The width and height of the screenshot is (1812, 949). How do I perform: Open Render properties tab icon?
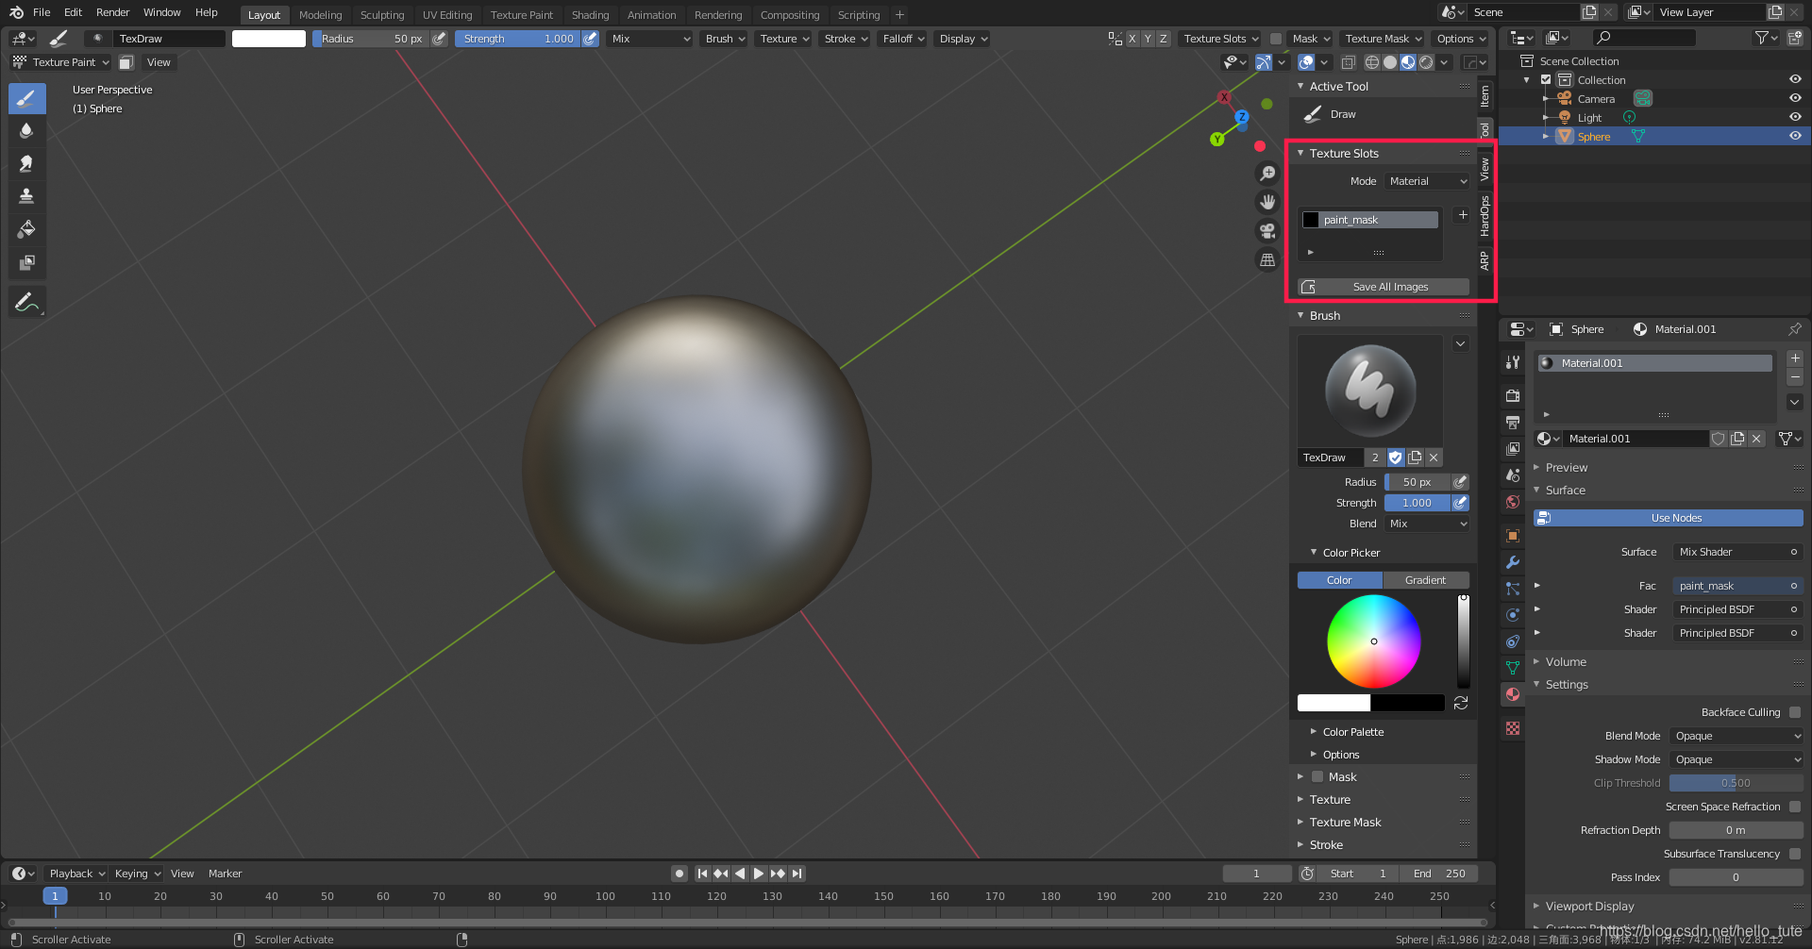(x=1513, y=396)
